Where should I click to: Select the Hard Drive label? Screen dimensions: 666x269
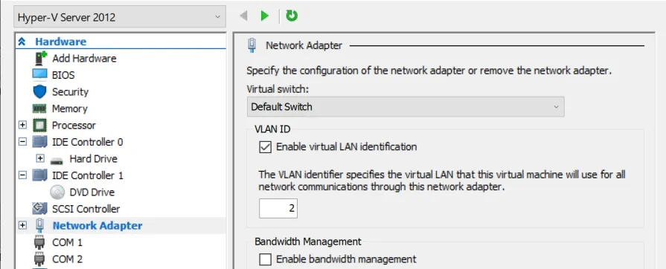(94, 159)
